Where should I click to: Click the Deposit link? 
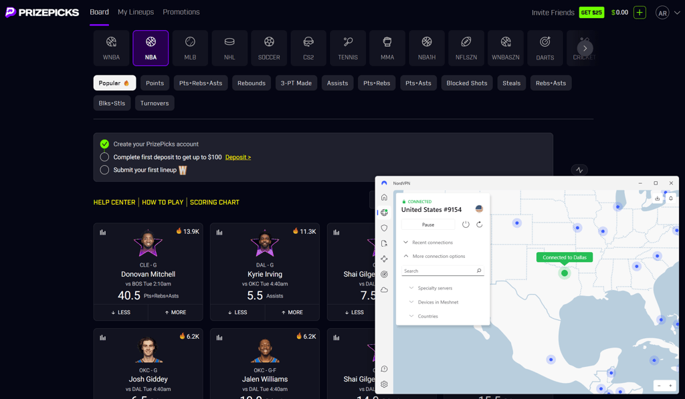pos(238,157)
